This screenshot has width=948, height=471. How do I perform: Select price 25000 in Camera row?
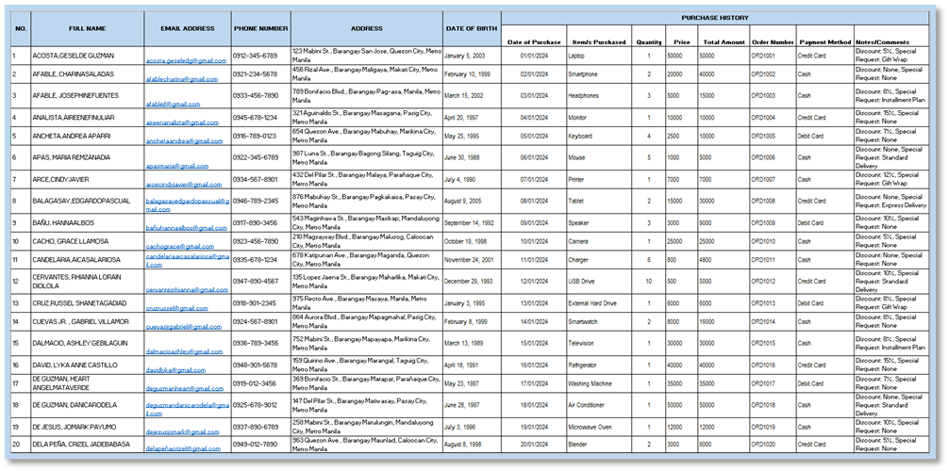click(x=681, y=241)
